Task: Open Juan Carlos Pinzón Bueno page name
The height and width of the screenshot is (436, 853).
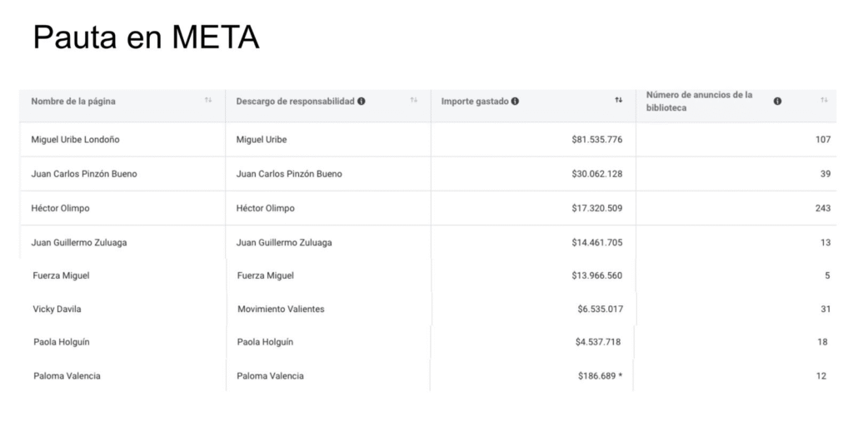Action: (x=84, y=174)
